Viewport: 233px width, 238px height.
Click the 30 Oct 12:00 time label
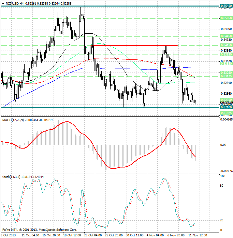[135, 235]
